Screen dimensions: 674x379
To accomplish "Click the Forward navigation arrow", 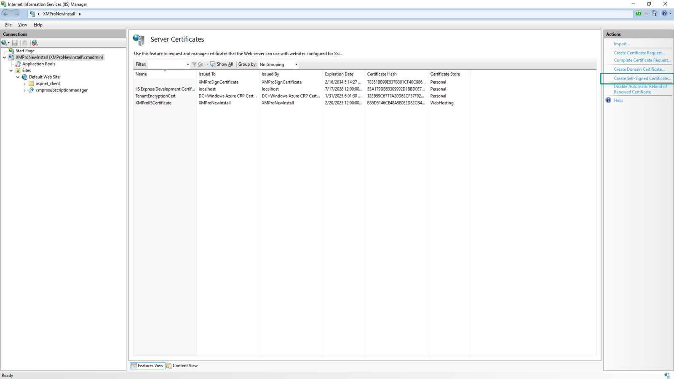I will click(x=17, y=14).
